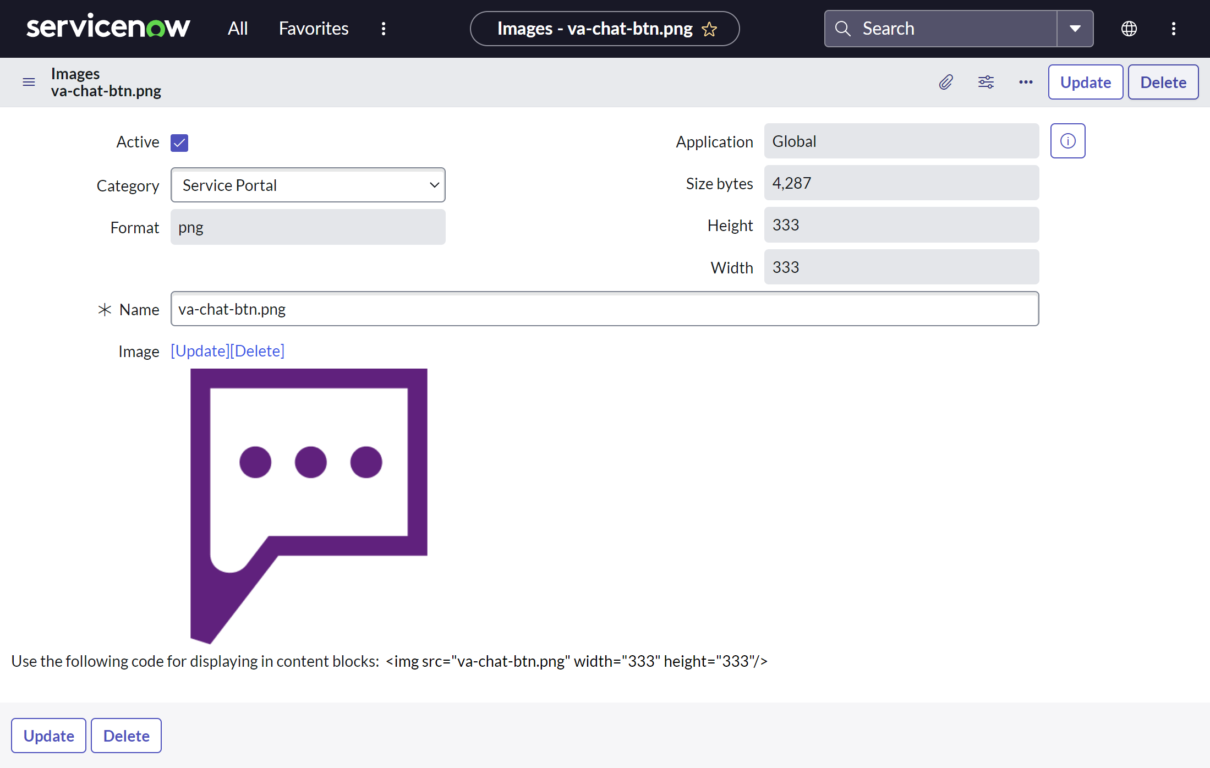The width and height of the screenshot is (1210, 768).
Task: Open the Category dropdown
Action: pos(308,185)
